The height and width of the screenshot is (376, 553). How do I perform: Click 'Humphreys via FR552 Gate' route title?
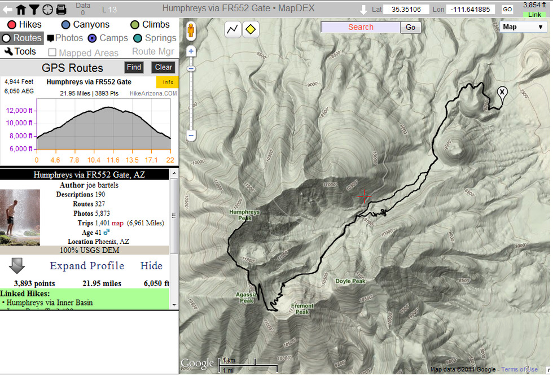89,82
